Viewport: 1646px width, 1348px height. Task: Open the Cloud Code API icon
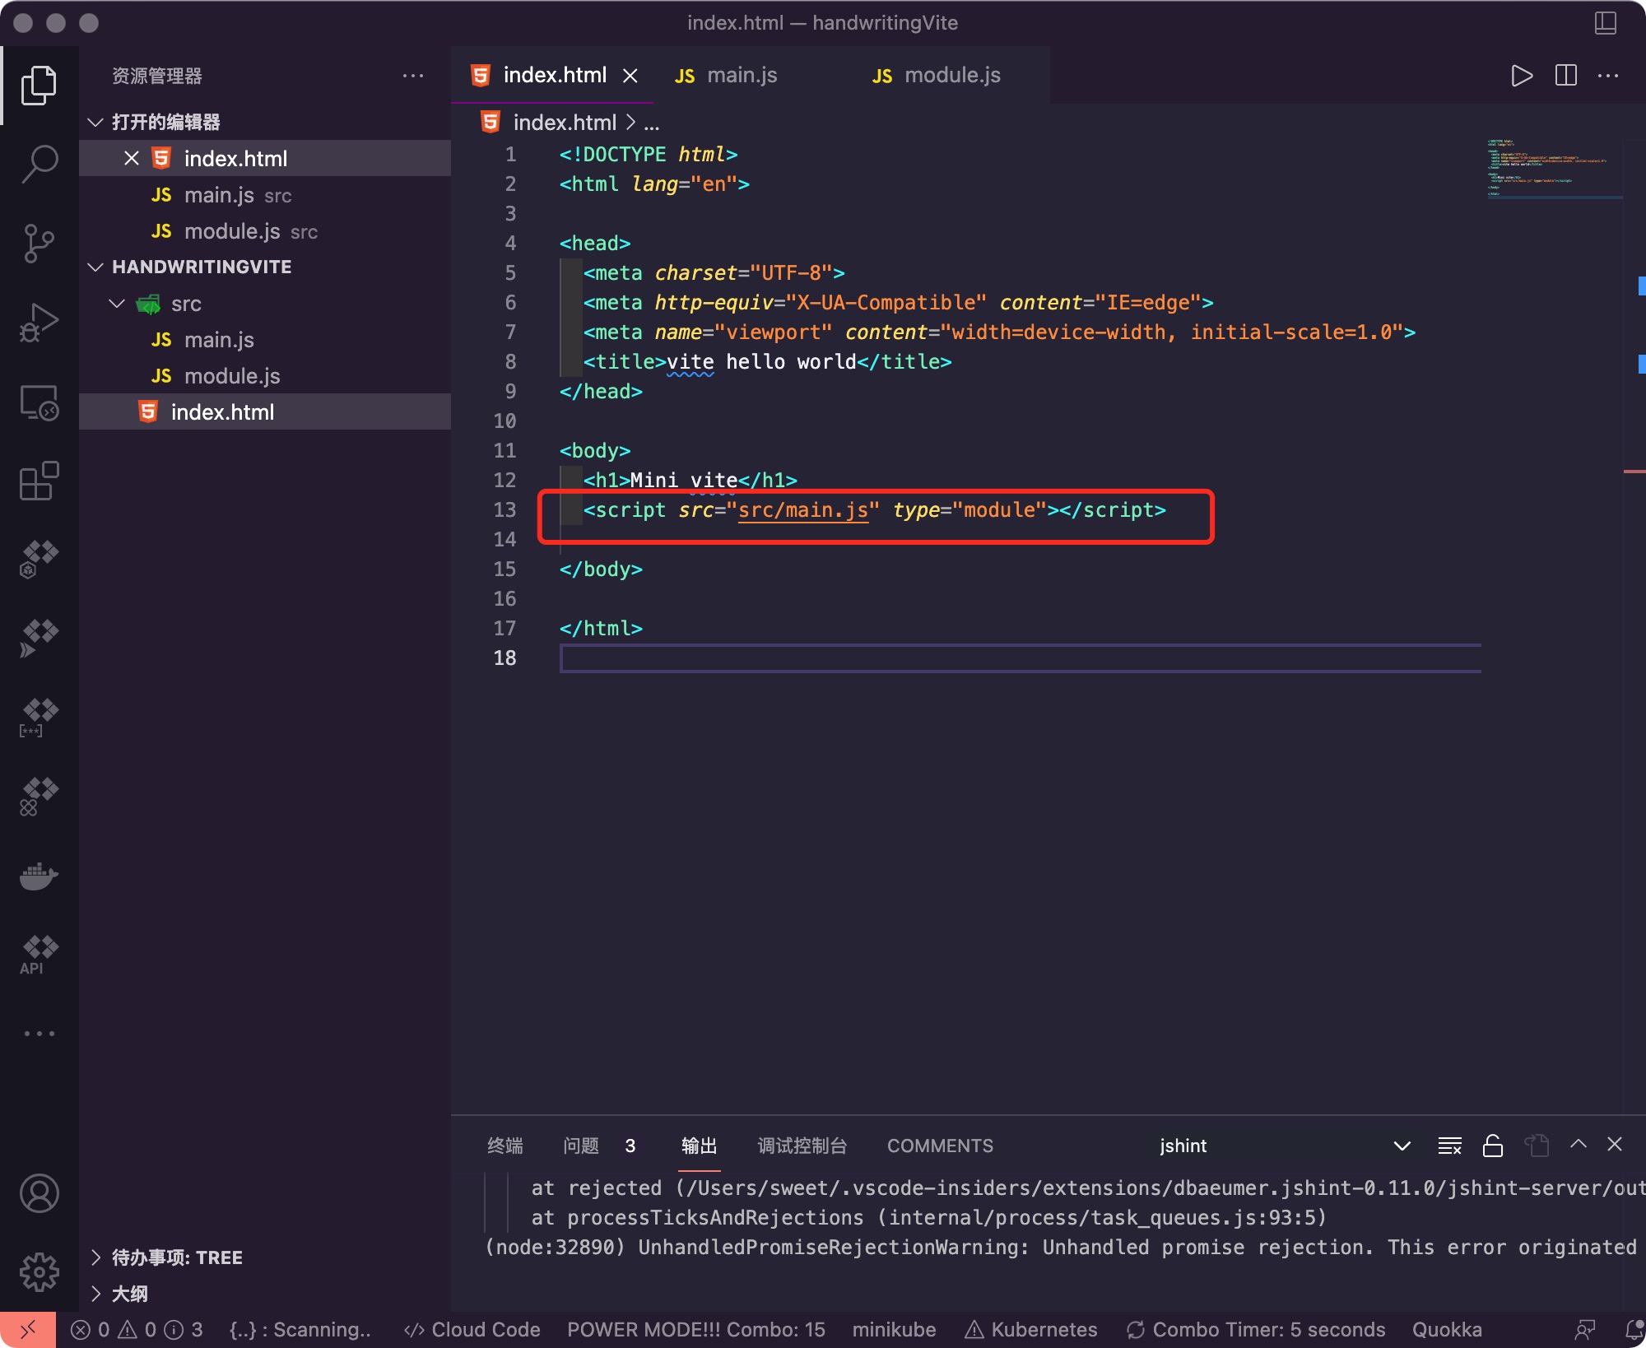click(x=39, y=955)
